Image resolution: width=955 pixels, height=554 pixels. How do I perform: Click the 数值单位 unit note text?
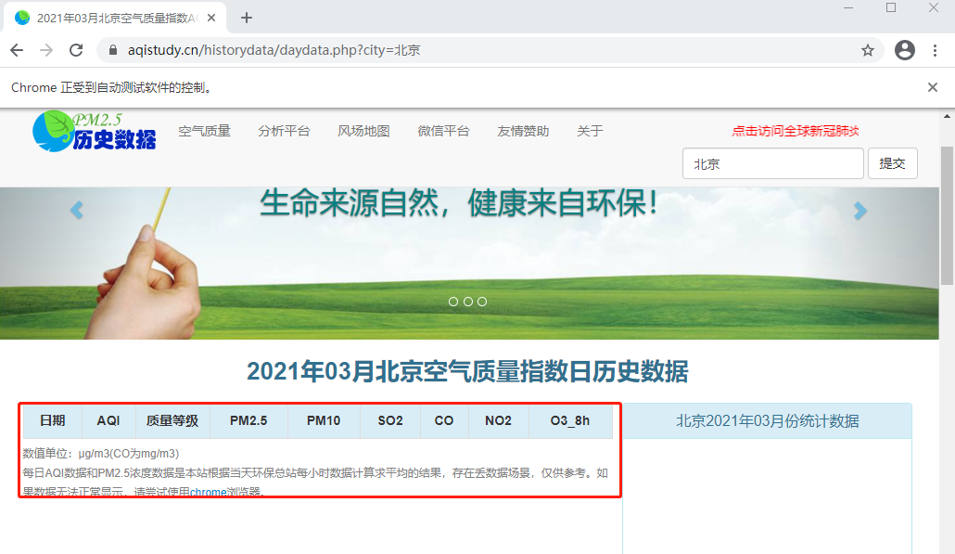coord(101,454)
